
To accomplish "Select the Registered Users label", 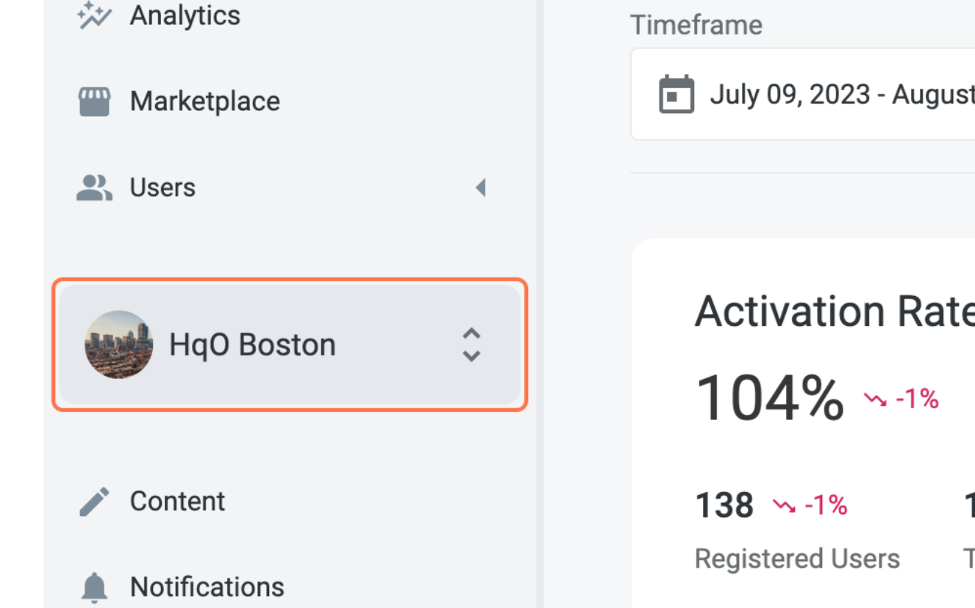I will pyautogui.click(x=797, y=560).
